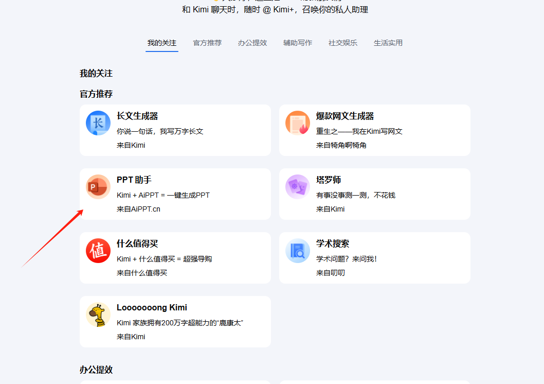Image resolution: width=544 pixels, height=384 pixels.
Task: Click the 我的关注 section heading
Action: [96, 74]
